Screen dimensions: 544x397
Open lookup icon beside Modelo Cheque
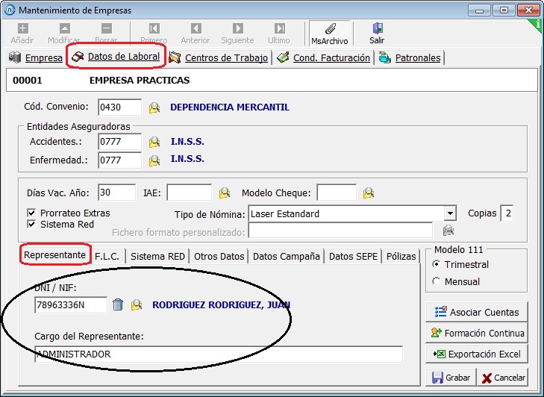pyautogui.click(x=368, y=193)
